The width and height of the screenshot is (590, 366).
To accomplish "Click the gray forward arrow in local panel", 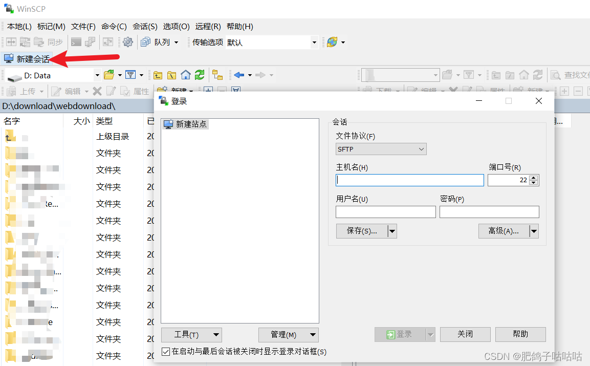I will coord(260,75).
